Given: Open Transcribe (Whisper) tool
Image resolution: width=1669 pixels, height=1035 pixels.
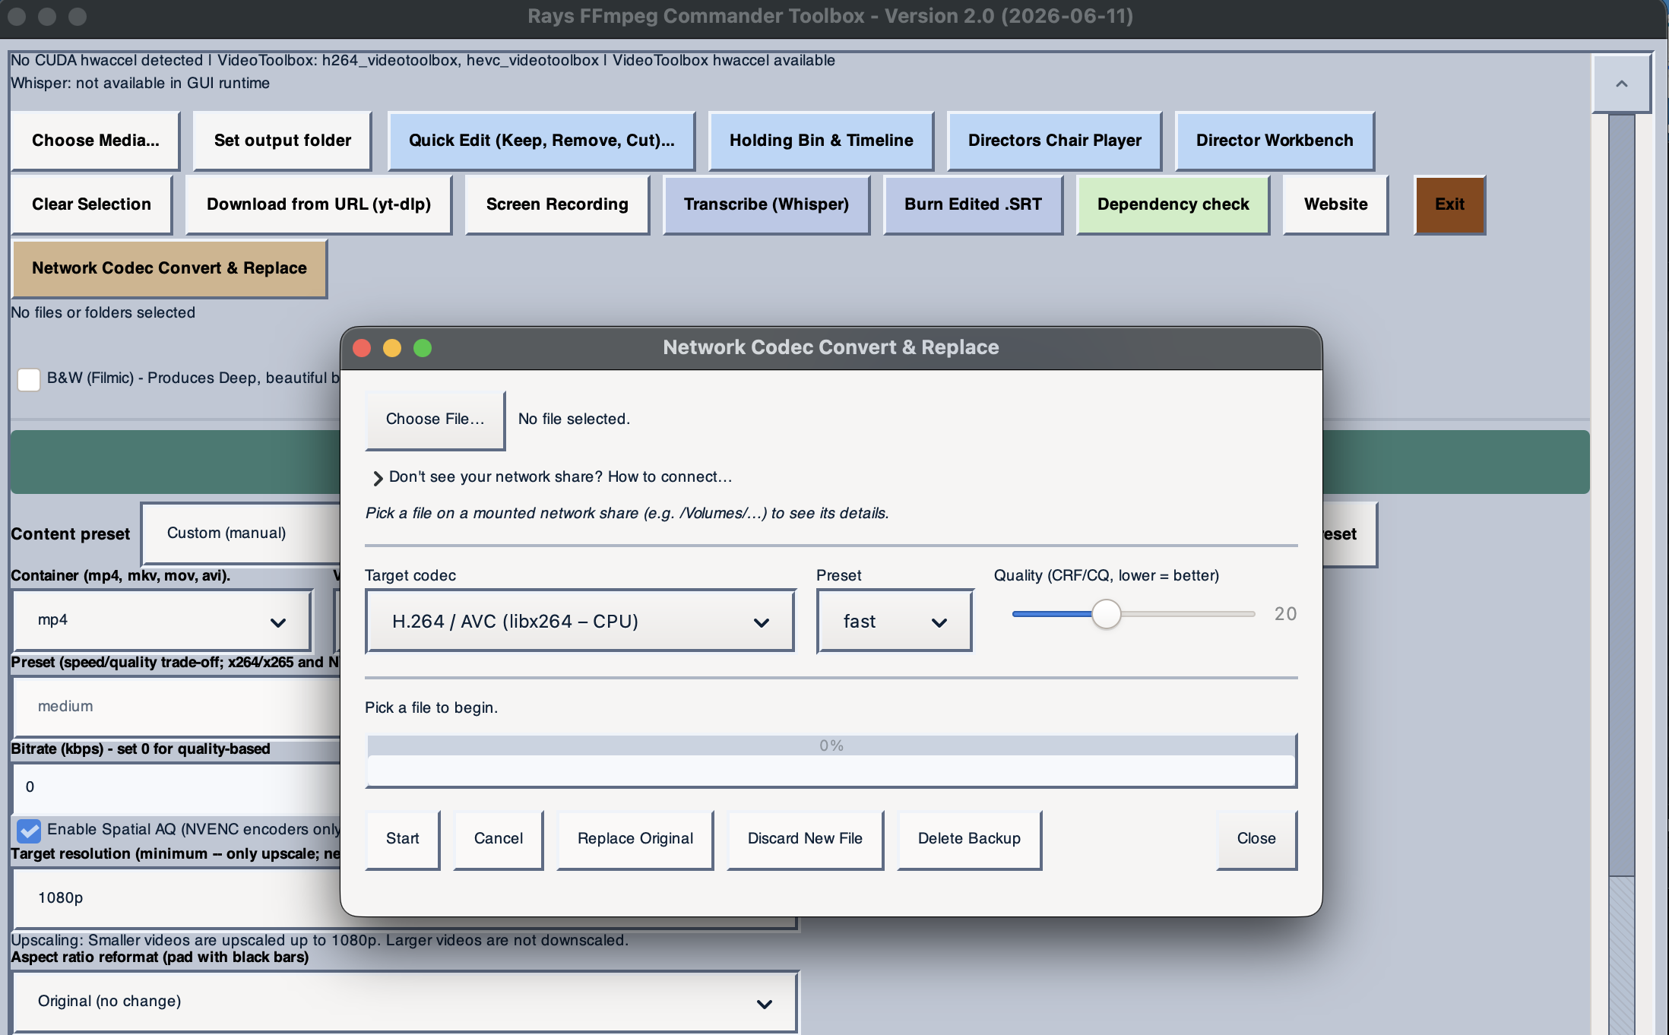Looking at the screenshot, I should coord(766,204).
